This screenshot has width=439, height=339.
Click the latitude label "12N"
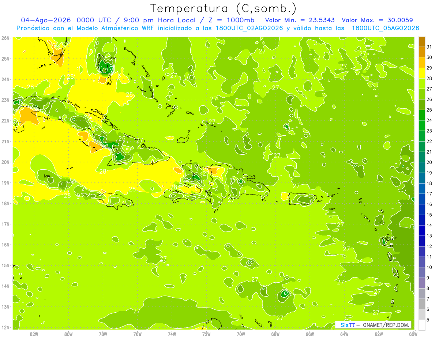[5, 327]
